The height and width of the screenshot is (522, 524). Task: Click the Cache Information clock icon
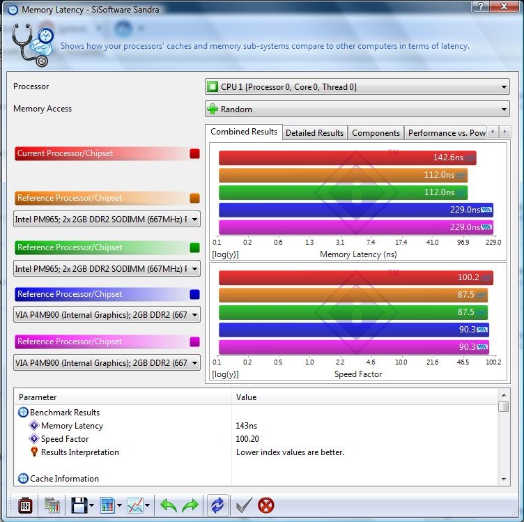click(x=23, y=478)
